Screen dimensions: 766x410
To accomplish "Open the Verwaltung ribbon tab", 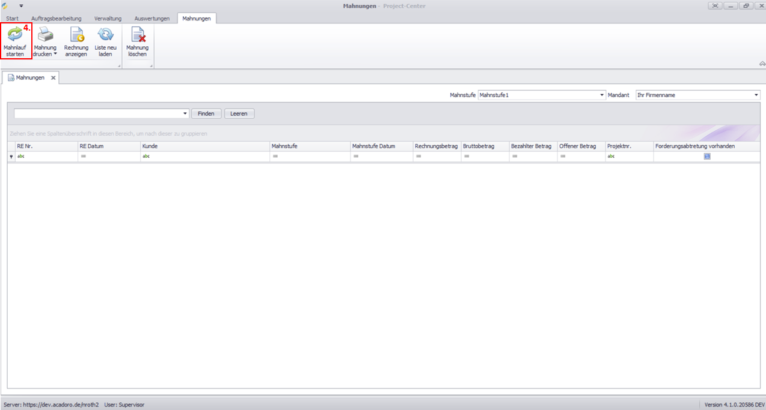I will [x=108, y=19].
